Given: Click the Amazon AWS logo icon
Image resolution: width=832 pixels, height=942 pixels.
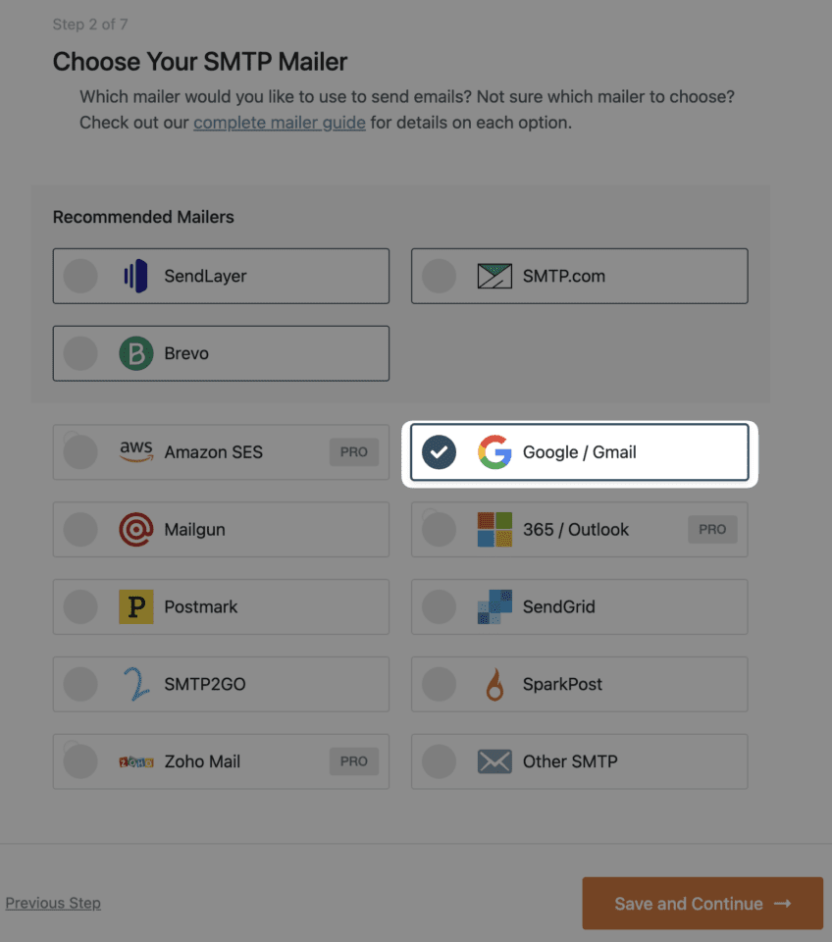Looking at the screenshot, I should tap(136, 451).
